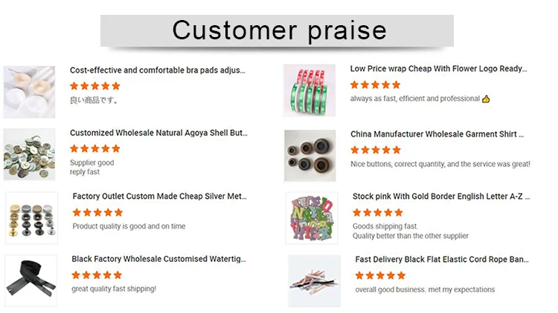Click the brown garment shirt buttons thumbnail

[x=310, y=156]
